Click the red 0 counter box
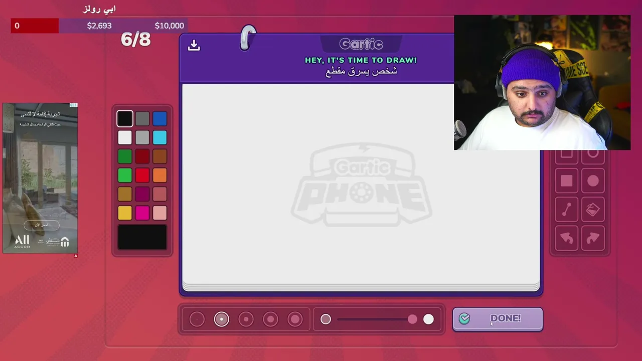The image size is (642, 361). pos(35,26)
